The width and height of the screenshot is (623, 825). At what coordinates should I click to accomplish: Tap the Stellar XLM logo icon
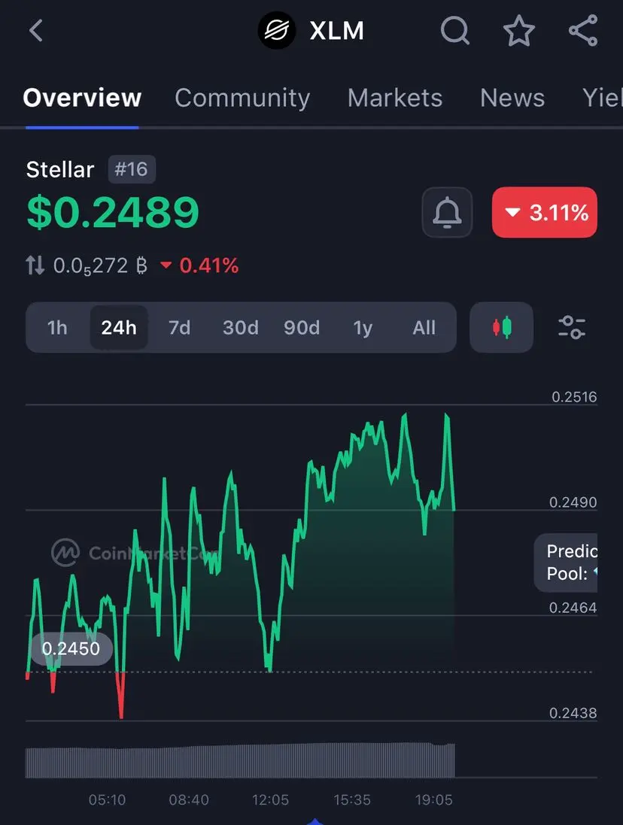coord(277,31)
